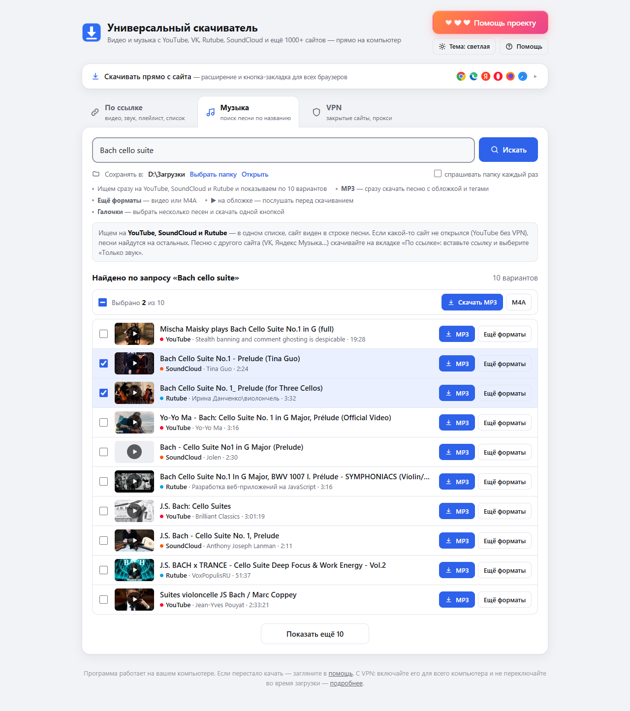Uncheck the Tina Guo Prelude checkbox
The image size is (630, 711).
(x=103, y=363)
